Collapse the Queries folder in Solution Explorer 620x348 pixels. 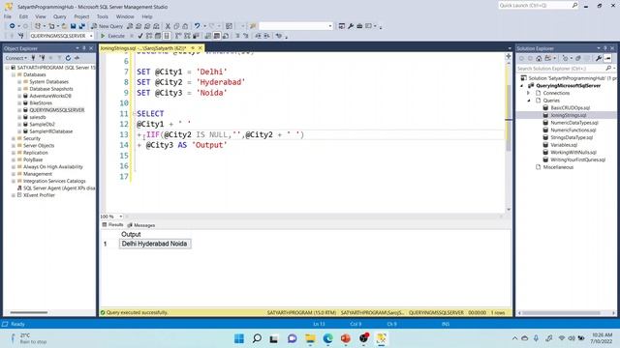tap(528, 101)
